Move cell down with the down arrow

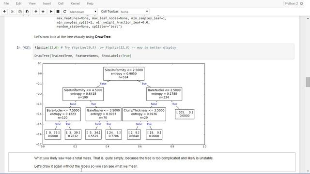(43, 12)
